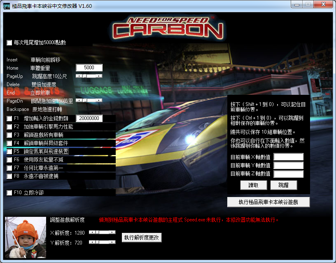Decrease X 解析度 with slider left arrow
The height and width of the screenshot is (263, 336).
point(92,232)
